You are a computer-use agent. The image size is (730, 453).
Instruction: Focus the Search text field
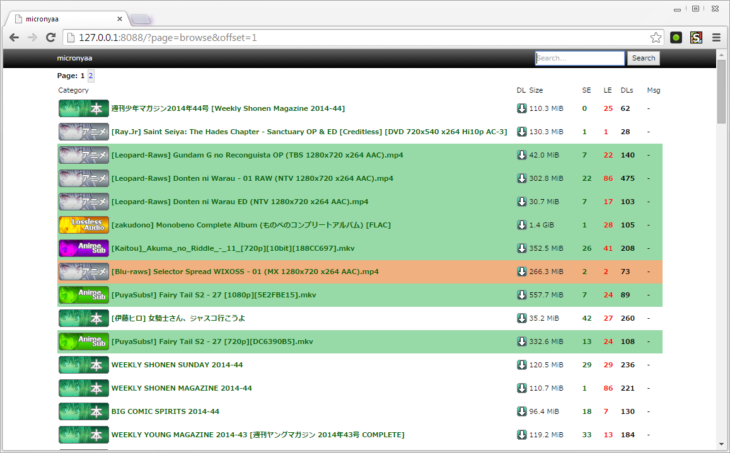[x=579, y=58]
